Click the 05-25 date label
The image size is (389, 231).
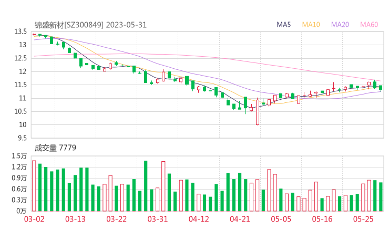[x=363, y=219]
